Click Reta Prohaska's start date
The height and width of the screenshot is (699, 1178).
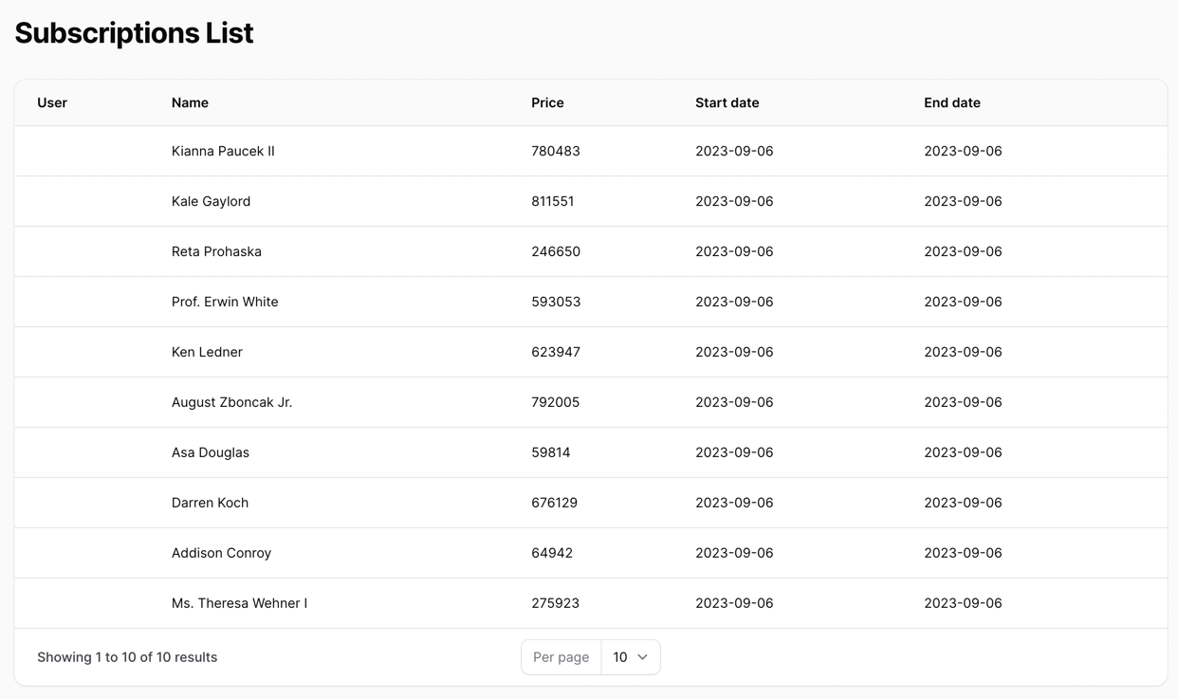[734, 251]
